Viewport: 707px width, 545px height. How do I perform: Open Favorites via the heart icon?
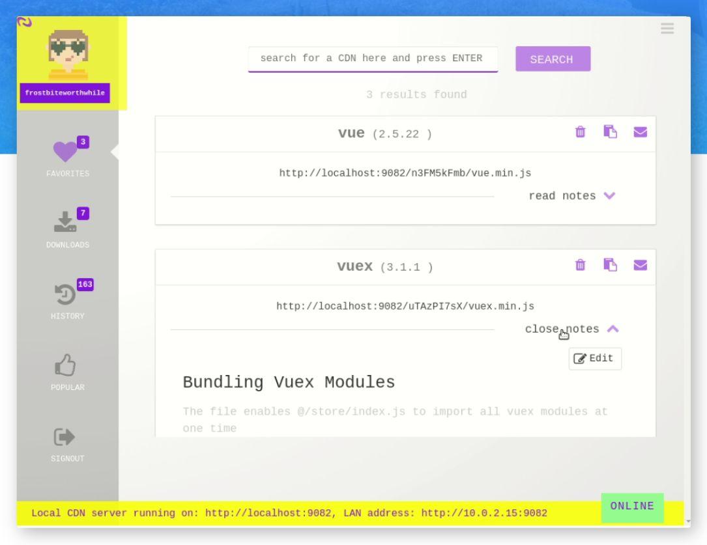coord(65,151)
